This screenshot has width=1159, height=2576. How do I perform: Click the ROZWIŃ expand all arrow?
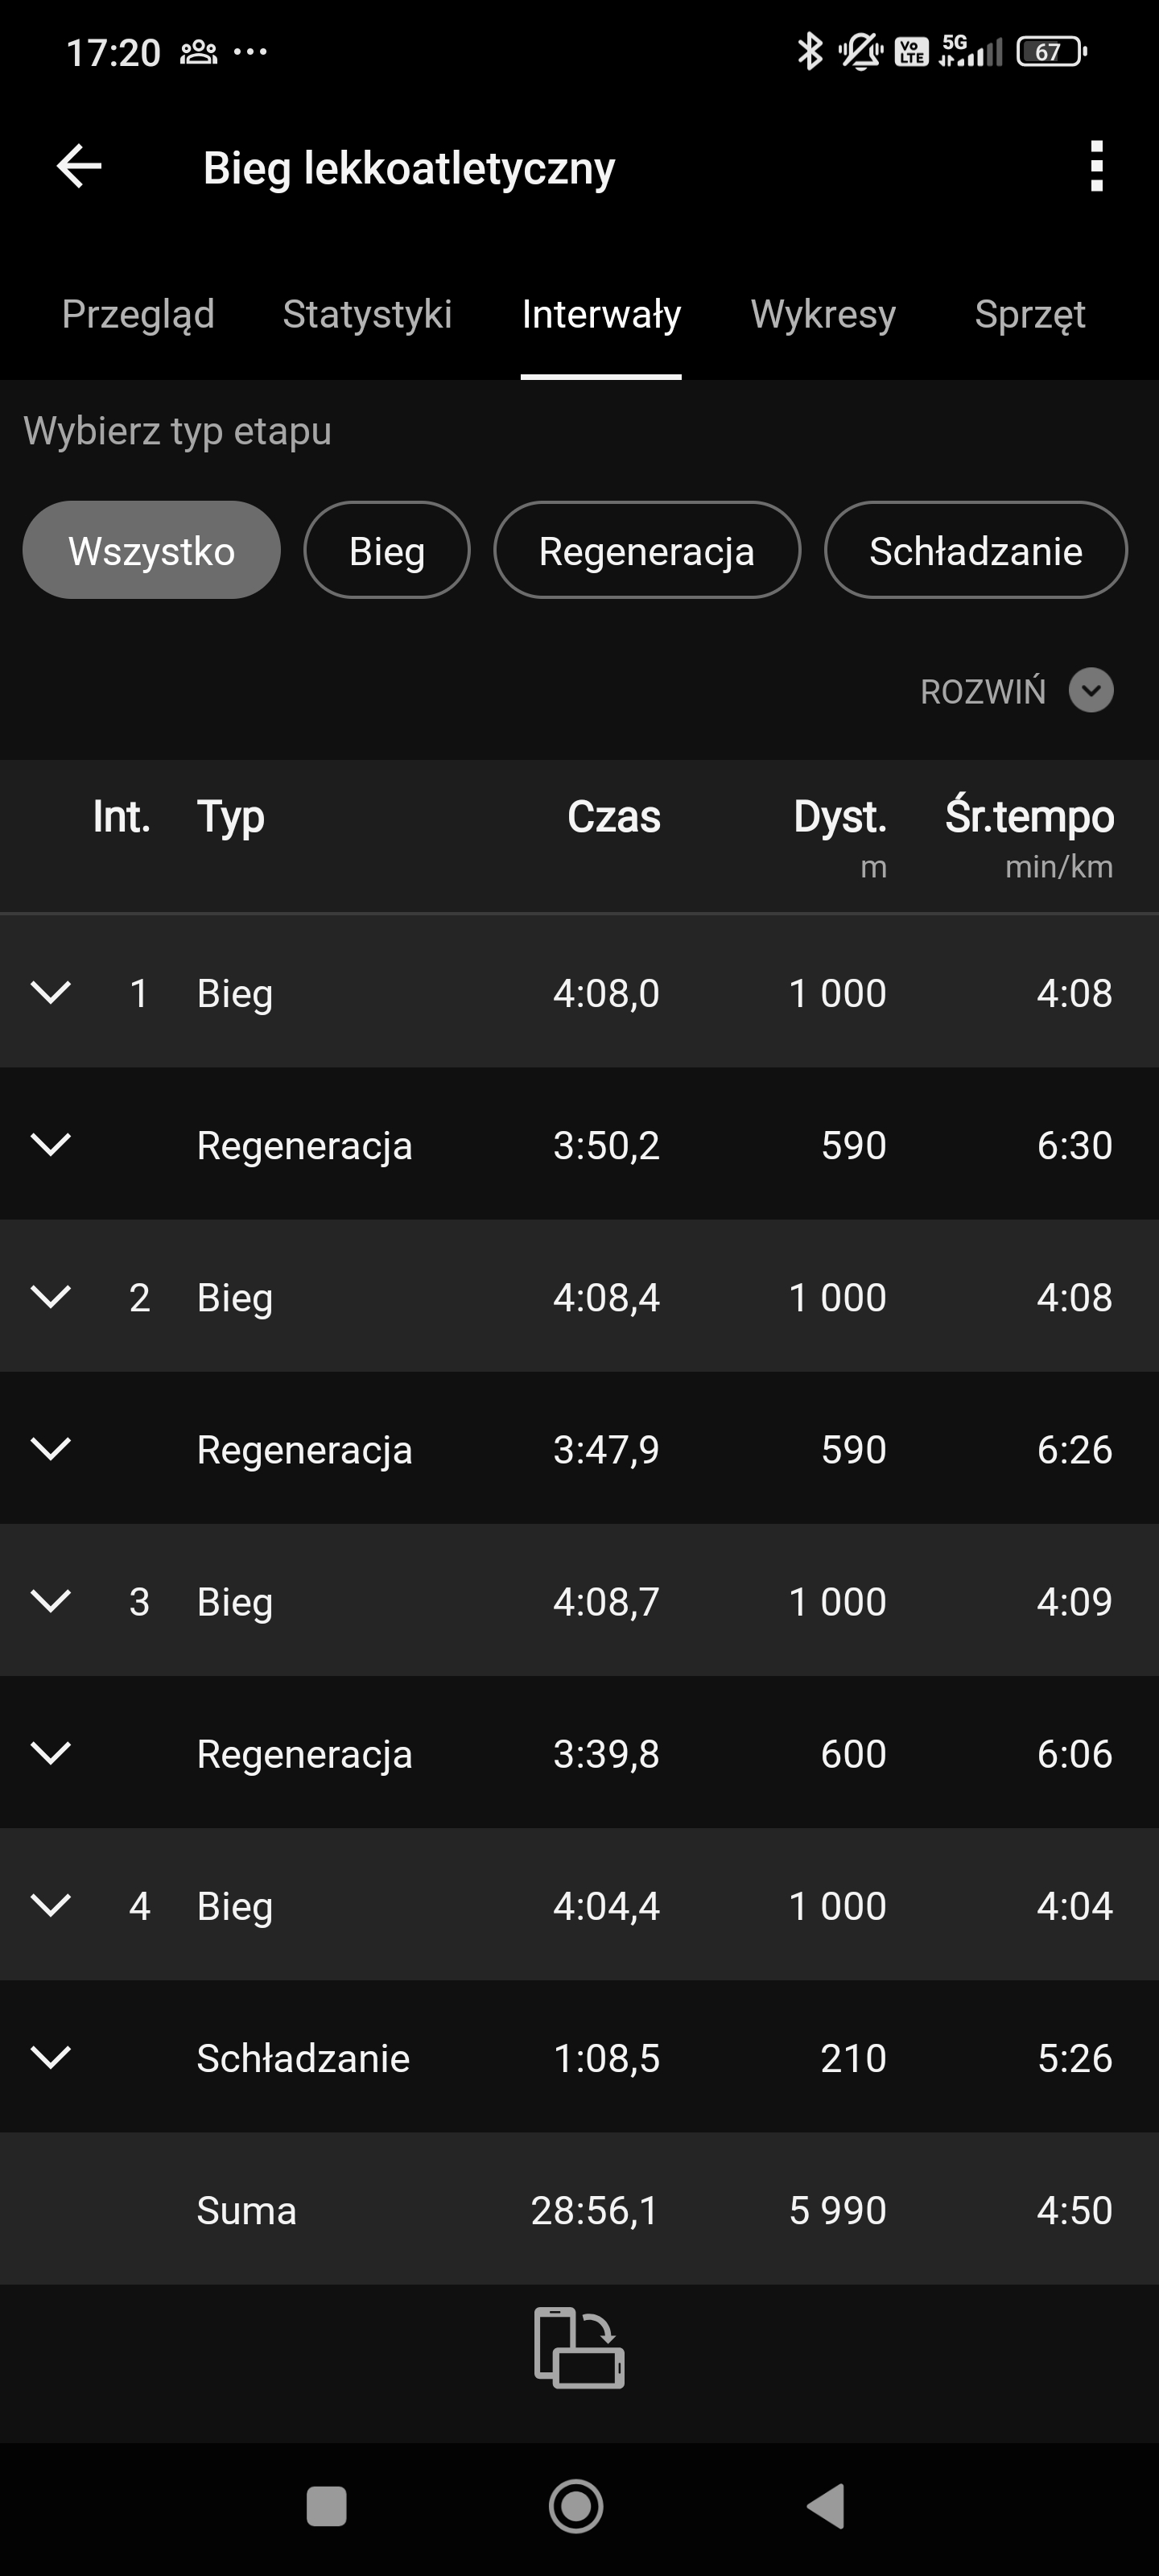coord(1090,690)
